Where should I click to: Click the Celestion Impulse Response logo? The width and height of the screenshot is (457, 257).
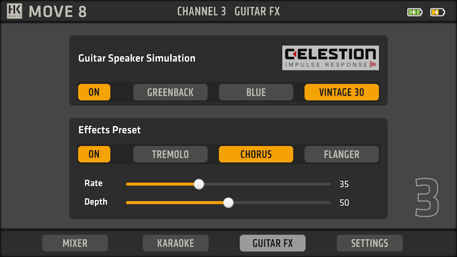(x=330, y=58)
